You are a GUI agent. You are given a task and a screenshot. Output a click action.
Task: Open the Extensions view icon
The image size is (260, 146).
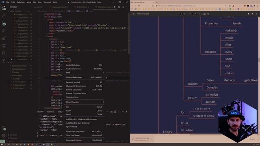(4, 38)
